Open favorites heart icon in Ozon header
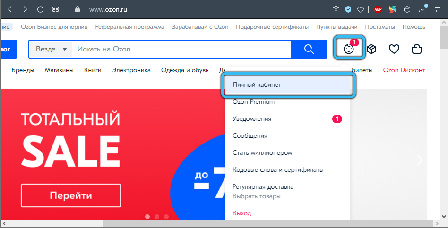448x228 pixels. tap(394, 49)
